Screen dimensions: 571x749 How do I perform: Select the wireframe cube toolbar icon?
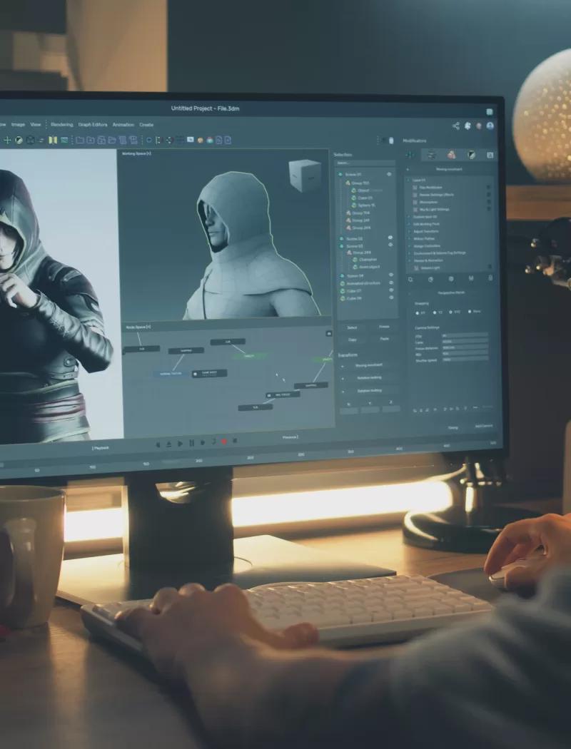click(x=31, y=140)
